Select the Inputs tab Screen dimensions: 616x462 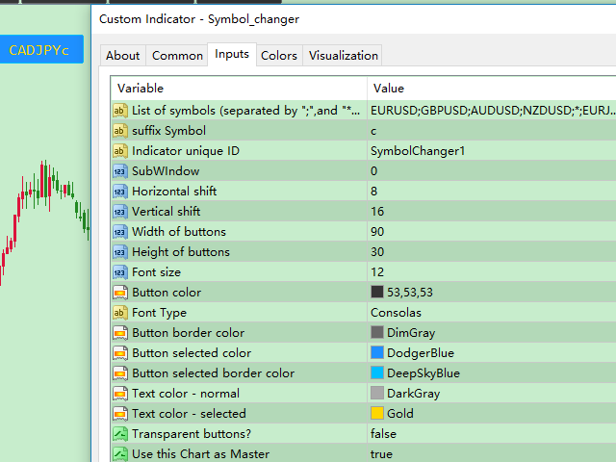[x=232, y=54]
